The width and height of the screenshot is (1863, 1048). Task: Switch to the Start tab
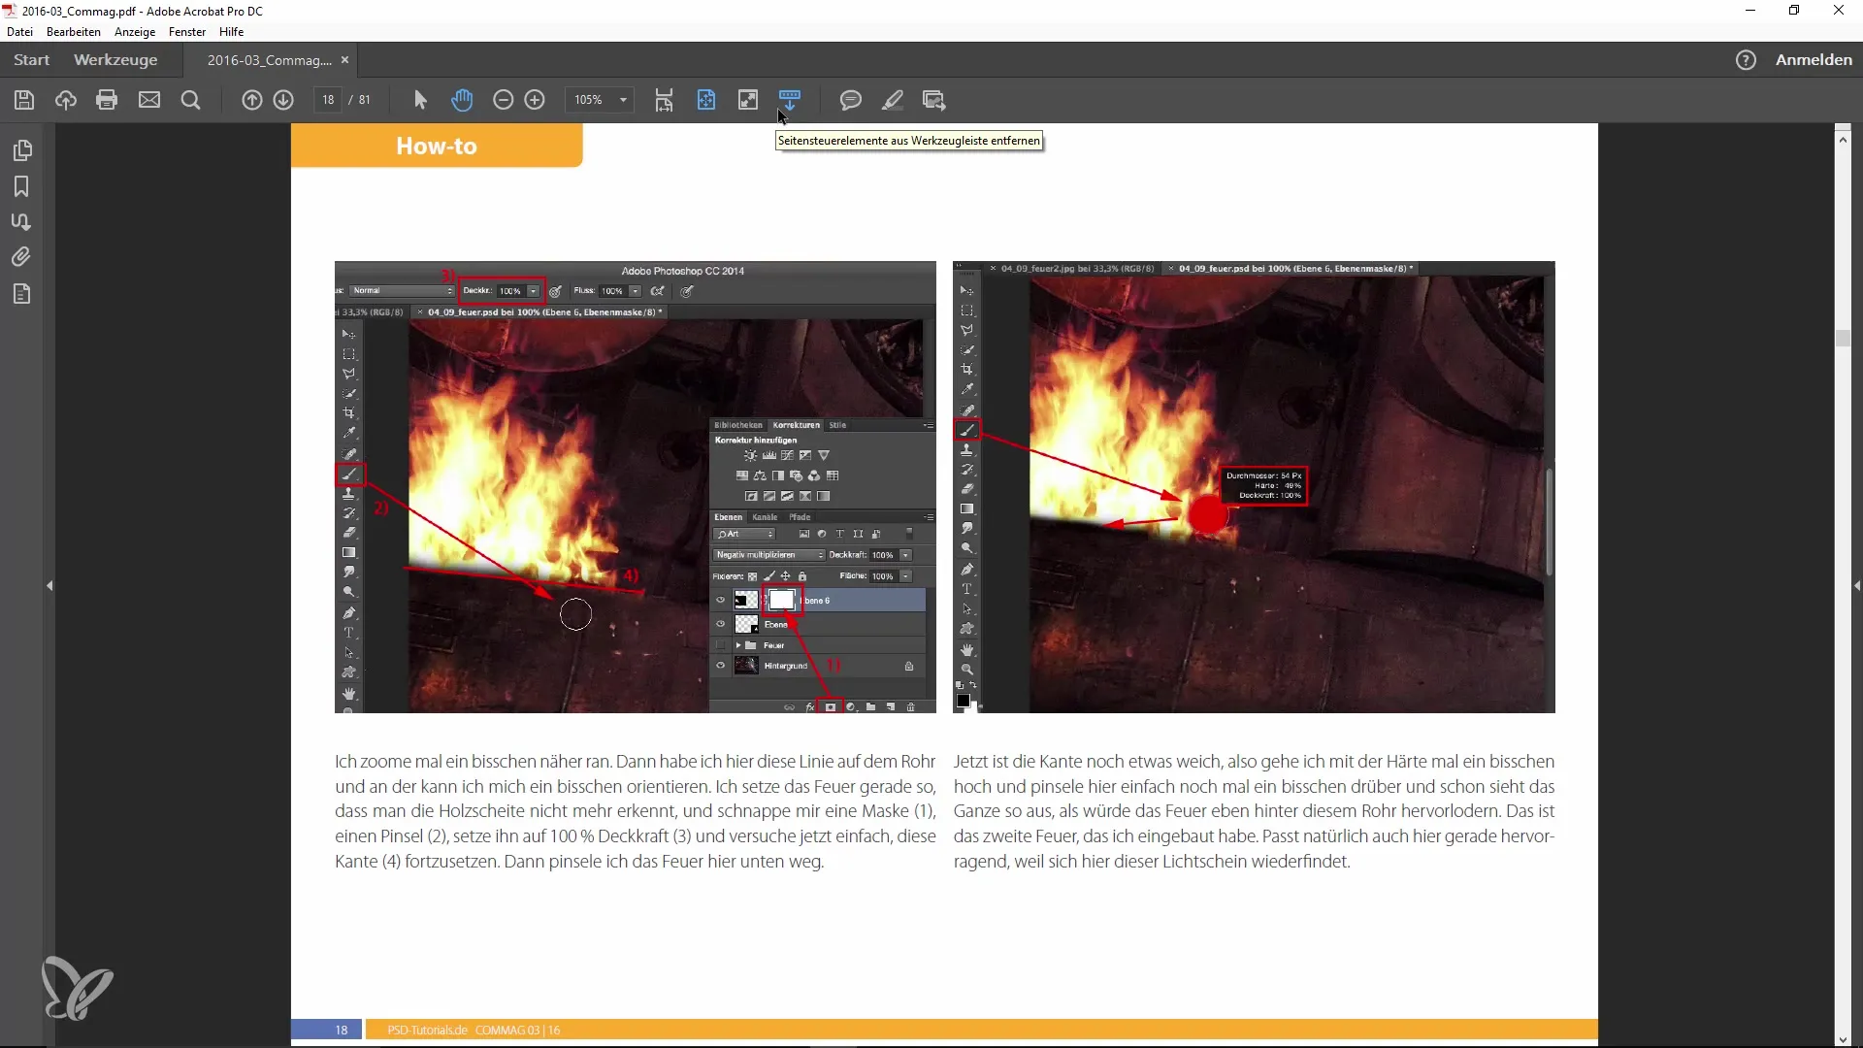click(x=32, y=60)
